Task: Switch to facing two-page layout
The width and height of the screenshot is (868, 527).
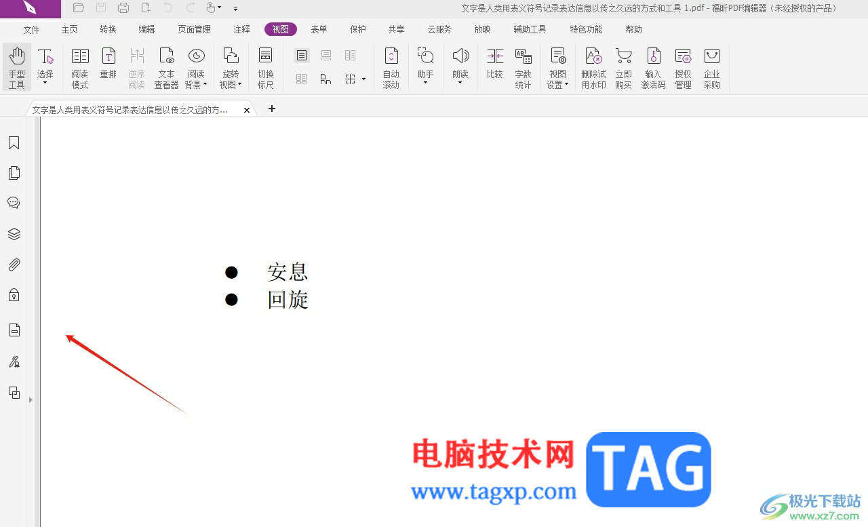Action: 351,56
